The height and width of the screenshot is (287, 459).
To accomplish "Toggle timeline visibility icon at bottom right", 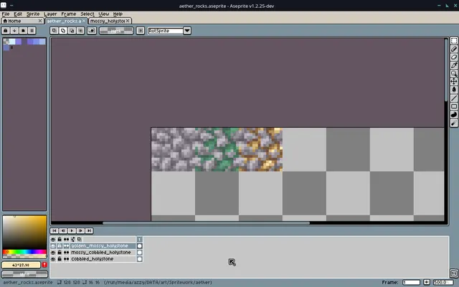I will click(x=454, y=273).
